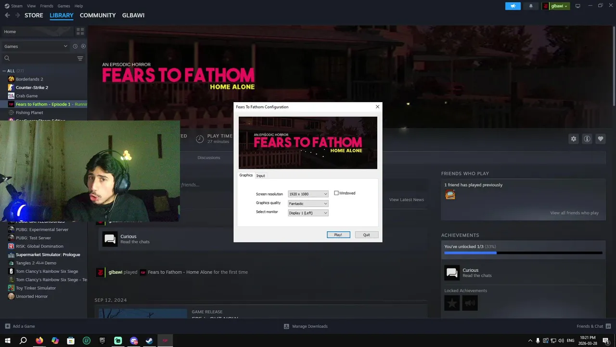This screenshot has width=616, height=347.
Task: Open the Help menu
Action: point(78,6)
